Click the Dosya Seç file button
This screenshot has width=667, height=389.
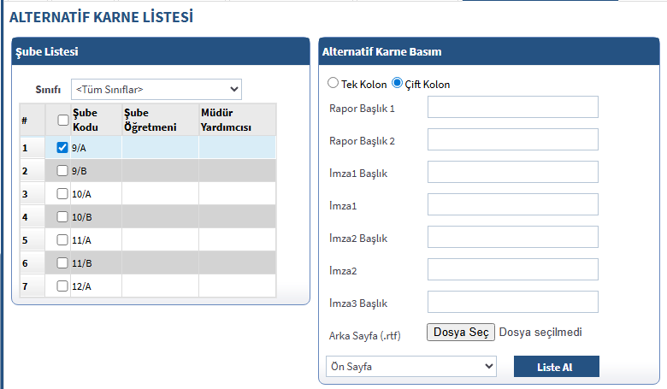coord(461,332)
